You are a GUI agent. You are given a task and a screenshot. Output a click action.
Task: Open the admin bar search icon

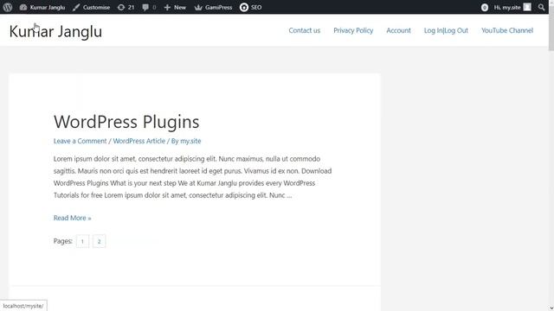[x=541, y=7]
